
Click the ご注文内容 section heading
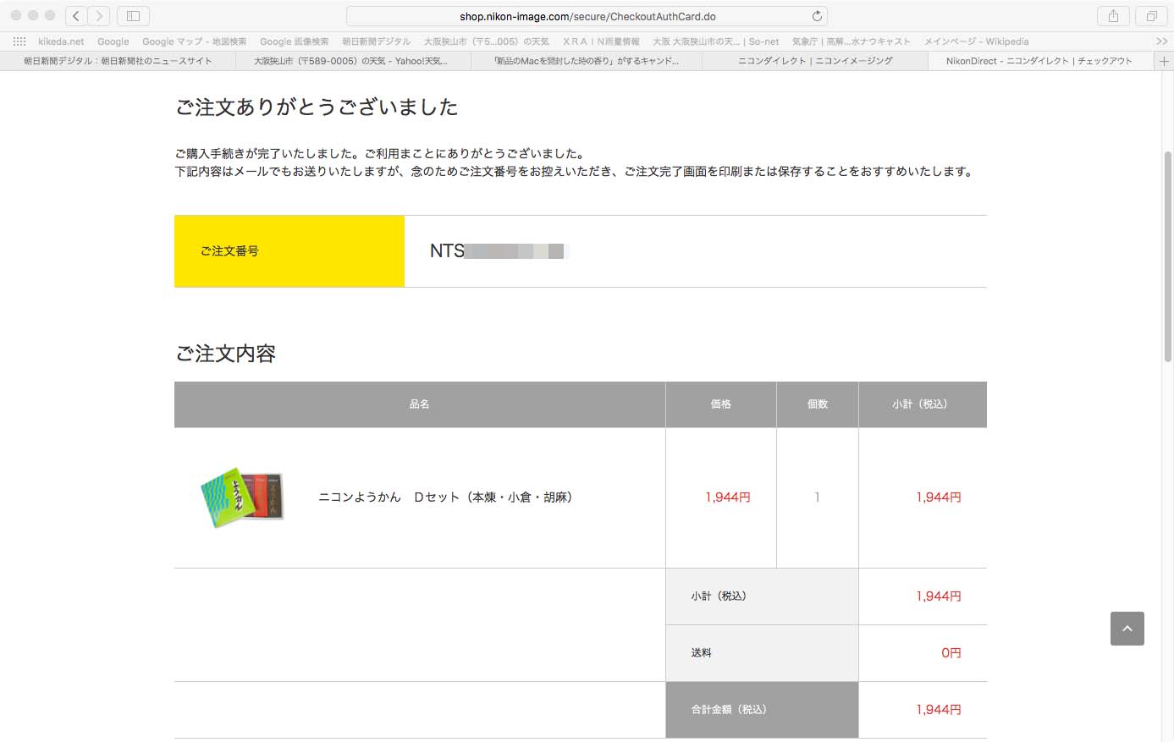(226, 354)
